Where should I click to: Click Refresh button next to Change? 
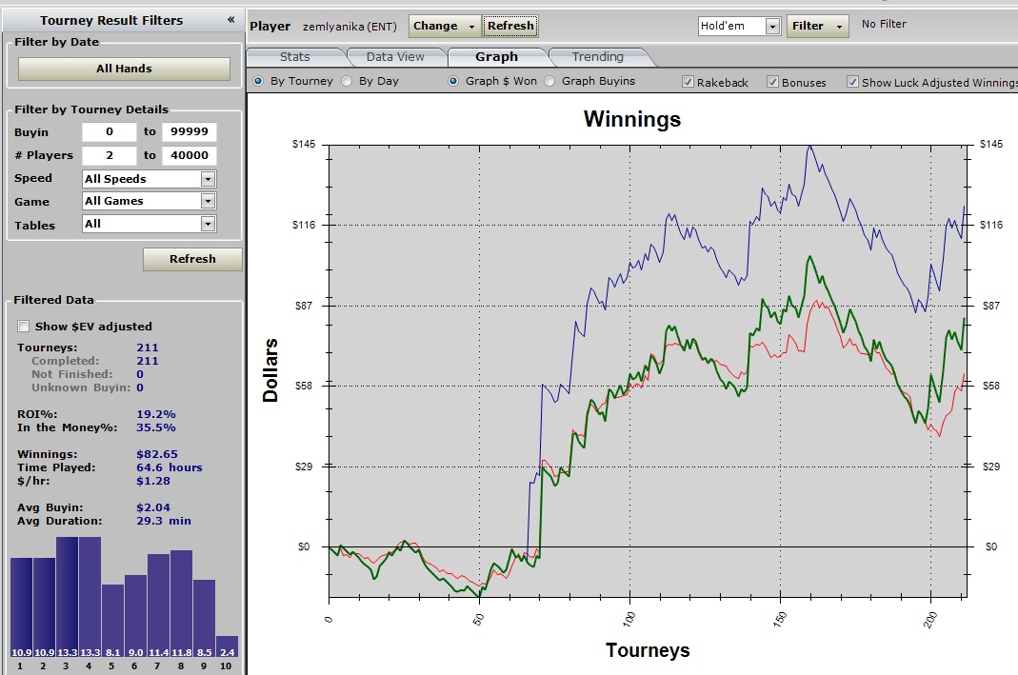(x=510, y=26)
